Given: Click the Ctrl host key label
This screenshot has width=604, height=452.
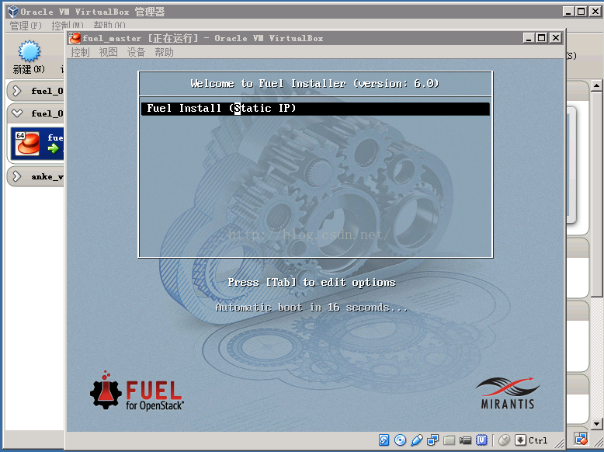Looking at the screenshot, I should (538, 440).
